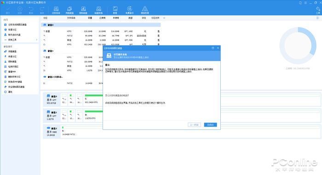Select the Disk 0 (硬盘0) row in partition list
The image size is (322, 175).
point(101,25)
